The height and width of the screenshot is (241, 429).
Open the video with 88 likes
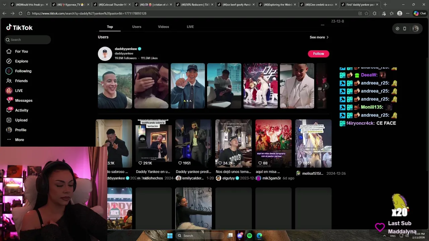[x=273, y=143]
